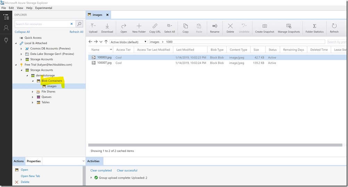Image resolution: width=348 pixels, height=187 pixels.
Task: Click the Undelete toolbar icon
Action: [x=244, y=26]
